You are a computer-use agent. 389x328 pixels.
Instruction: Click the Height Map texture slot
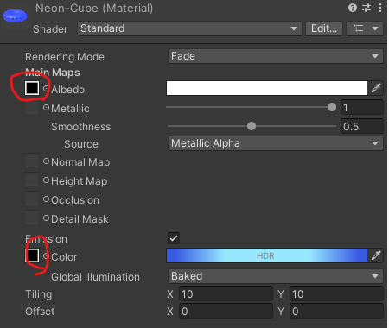pyautogui.click(x=32, y=180)
